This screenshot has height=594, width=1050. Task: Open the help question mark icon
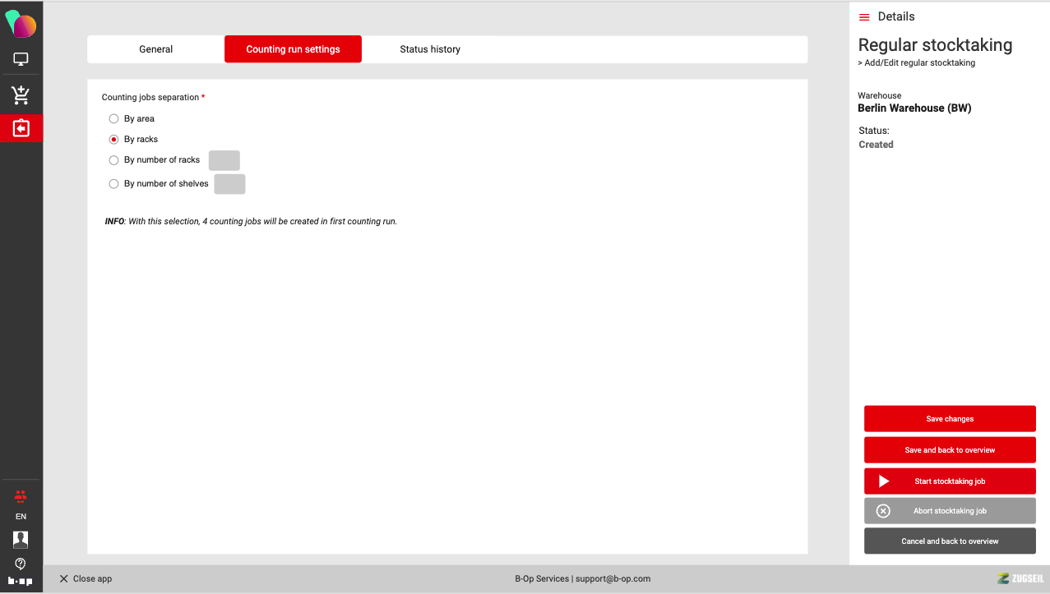[21, 564]
